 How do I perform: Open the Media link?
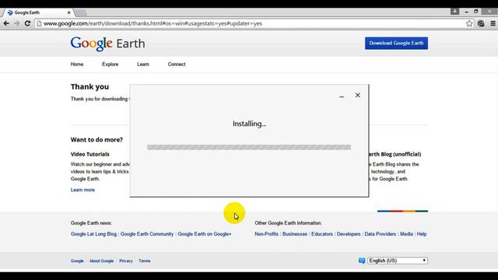click(406, 234)
